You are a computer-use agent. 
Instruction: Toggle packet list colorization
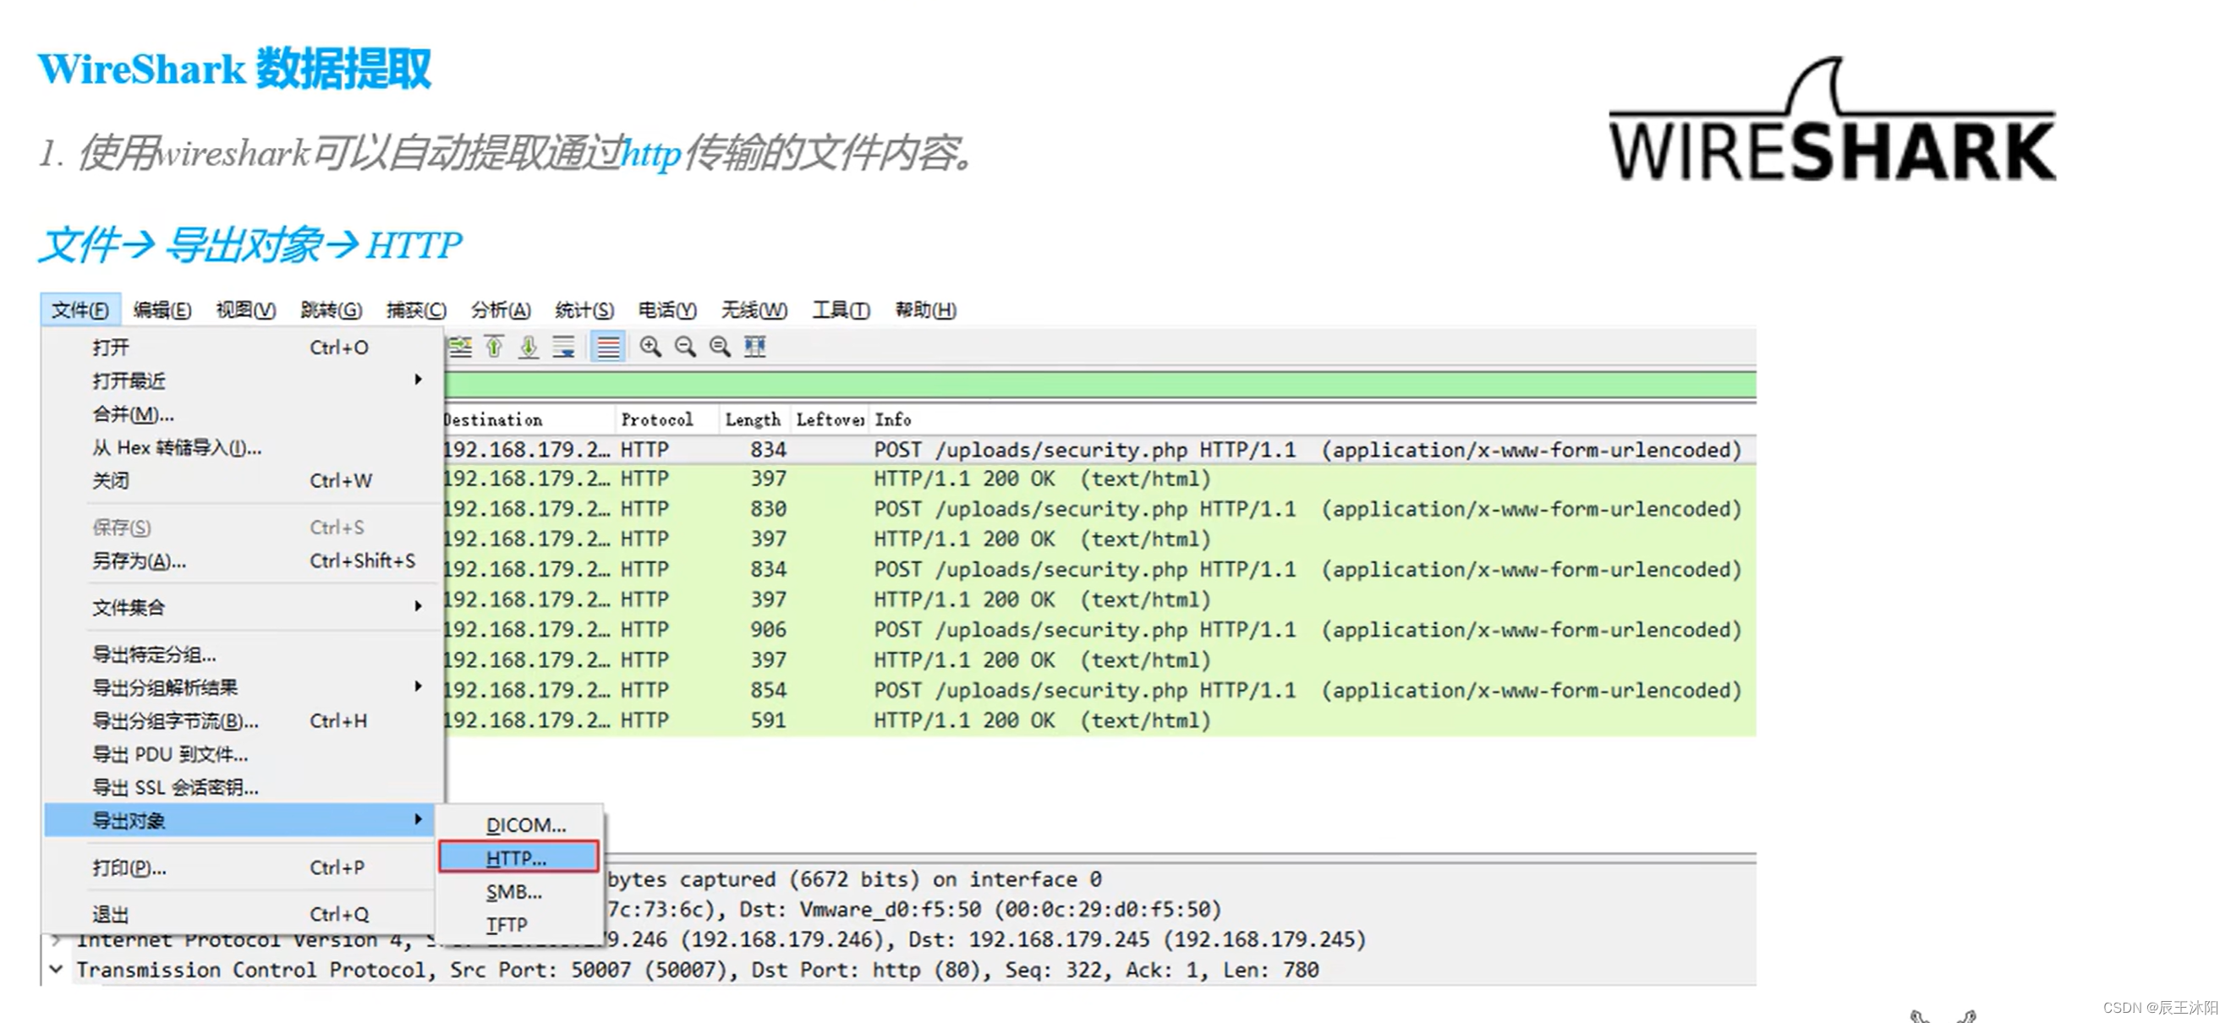(609, 347)
